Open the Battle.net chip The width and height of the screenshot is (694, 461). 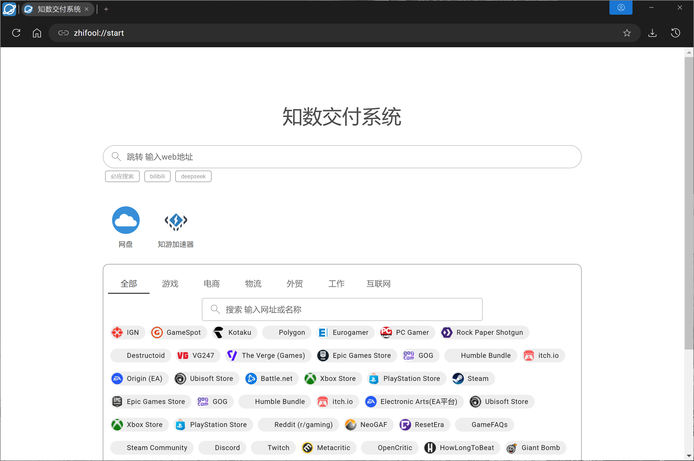click(271, 379)
